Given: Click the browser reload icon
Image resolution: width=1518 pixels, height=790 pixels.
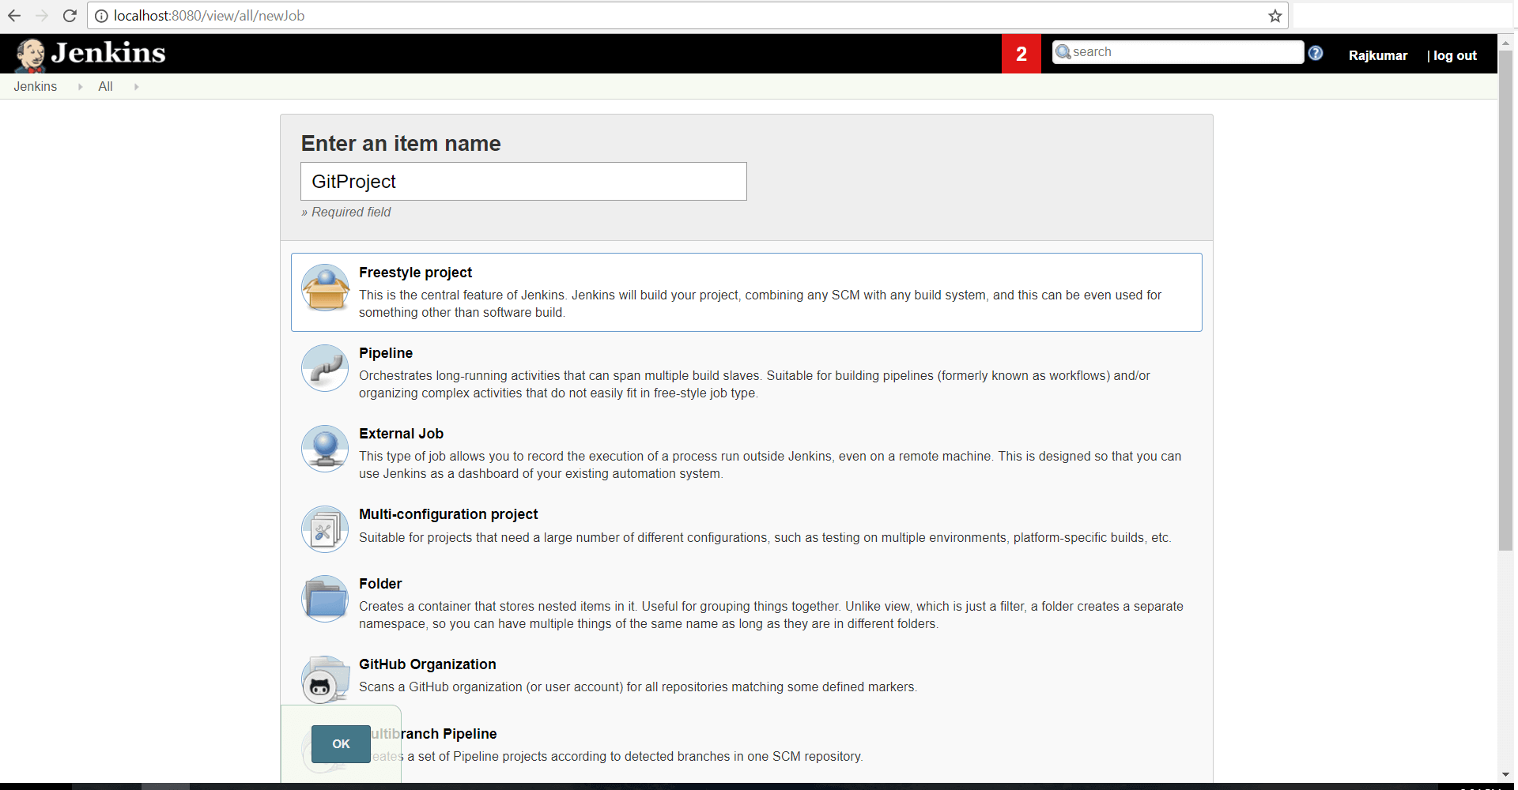Looking at the screenshot, I should (x=70, y=15).
